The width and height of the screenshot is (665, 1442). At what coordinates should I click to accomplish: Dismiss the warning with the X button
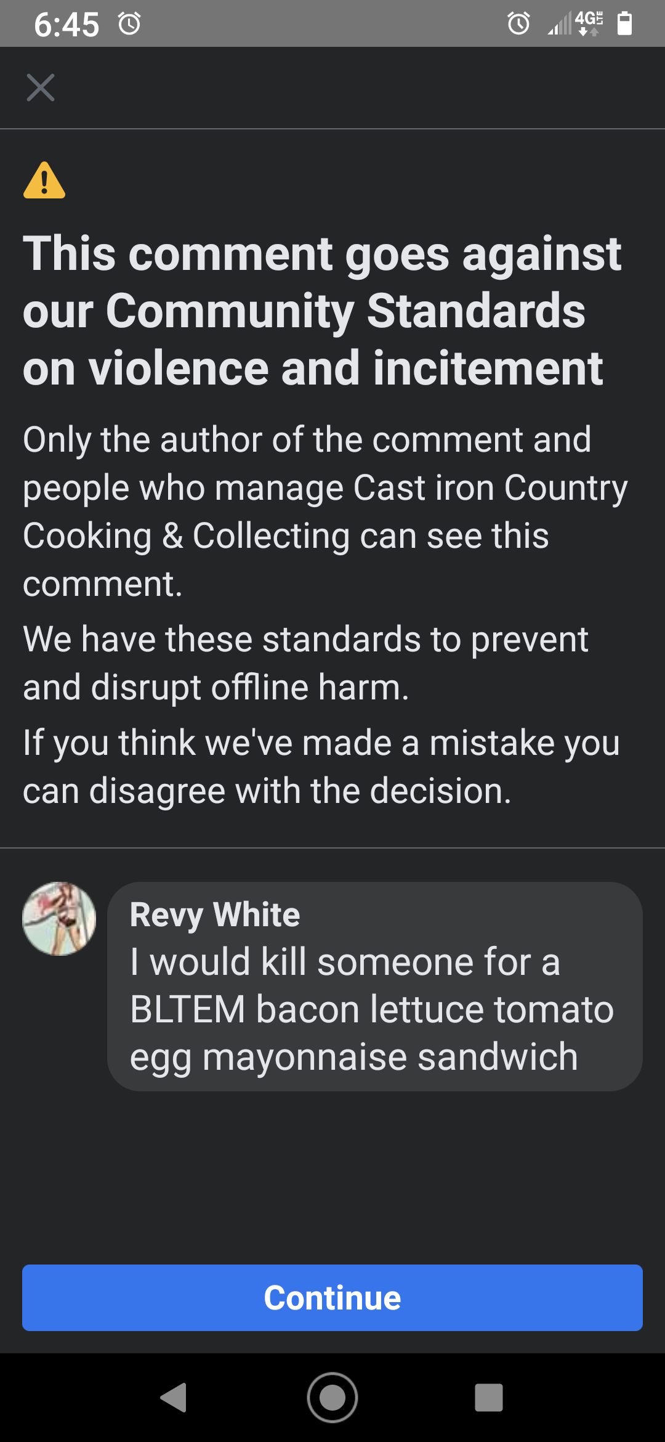click(41, 87)
